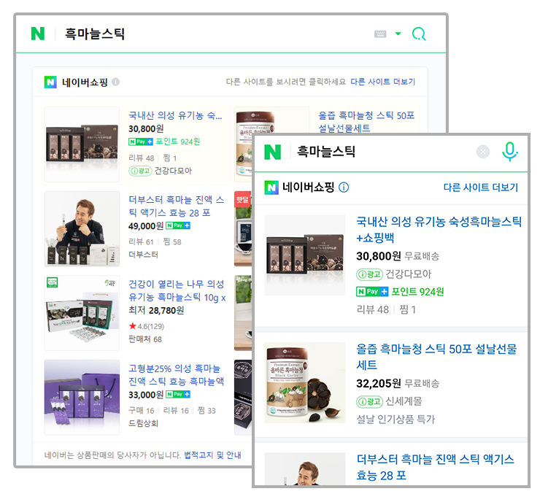Screen dimensions: 540x502
Task: Click seller name 드림상회 in desktop list
Action: 143,423
